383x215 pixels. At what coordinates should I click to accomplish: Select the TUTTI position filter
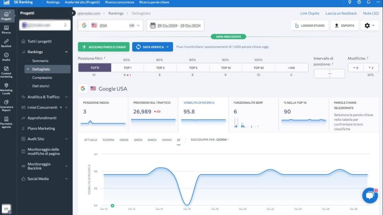coord(95,68)
